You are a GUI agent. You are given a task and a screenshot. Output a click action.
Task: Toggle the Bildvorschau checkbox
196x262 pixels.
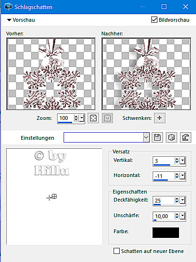(x=154, y=20)
